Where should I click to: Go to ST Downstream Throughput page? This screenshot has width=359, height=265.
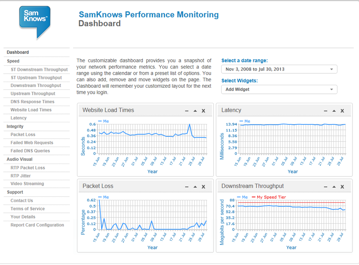(39, 69)
